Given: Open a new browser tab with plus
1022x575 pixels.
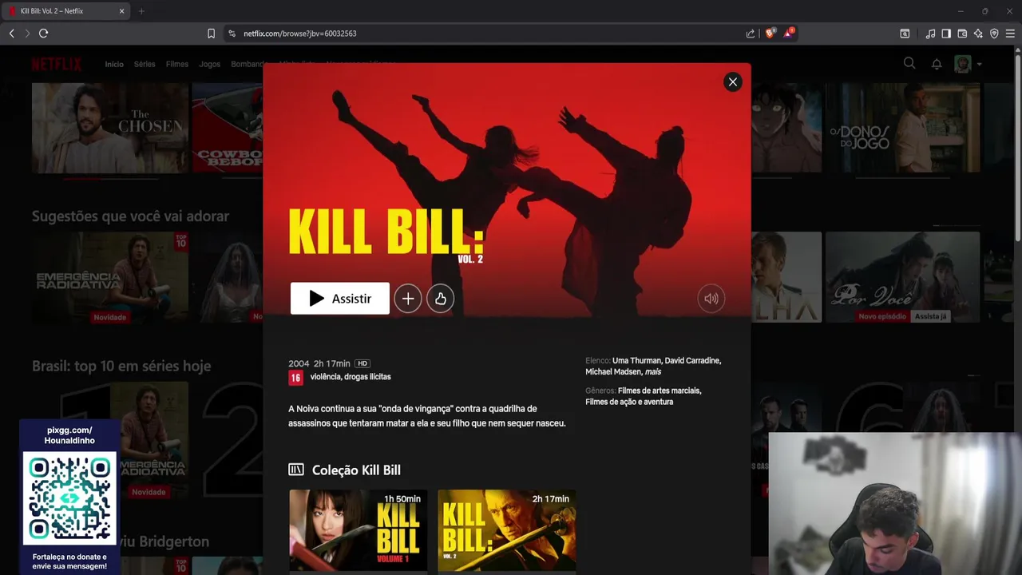Looking at the screenshot, I should [x=141, y=11].
